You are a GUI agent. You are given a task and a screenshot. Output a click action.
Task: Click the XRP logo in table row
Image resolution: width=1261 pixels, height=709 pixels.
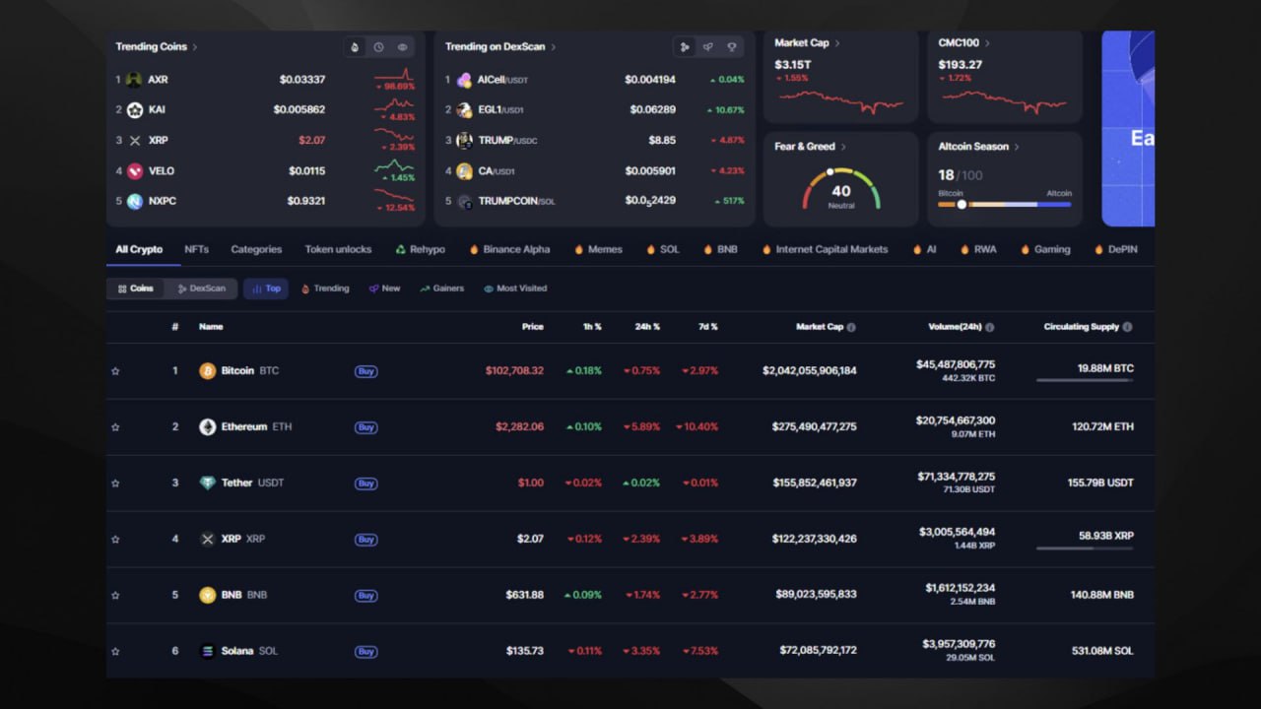[207, 540]
